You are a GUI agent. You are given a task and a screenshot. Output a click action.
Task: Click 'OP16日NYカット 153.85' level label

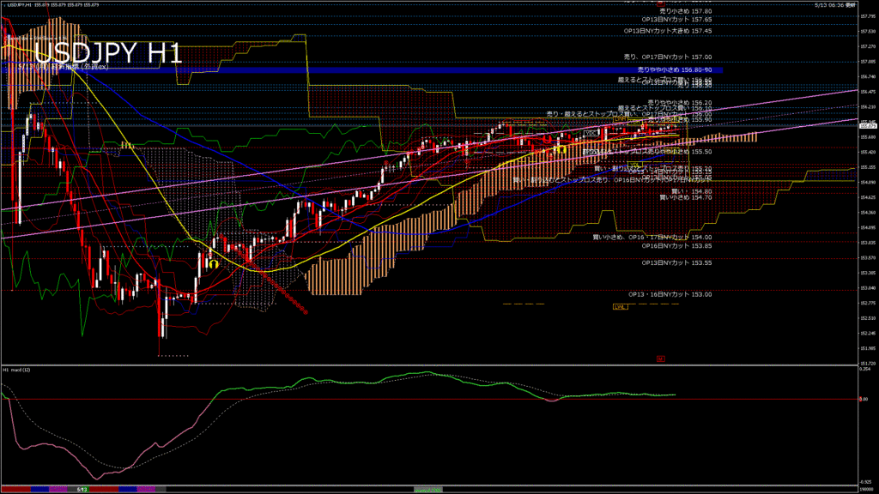click(x=676, y=246)
